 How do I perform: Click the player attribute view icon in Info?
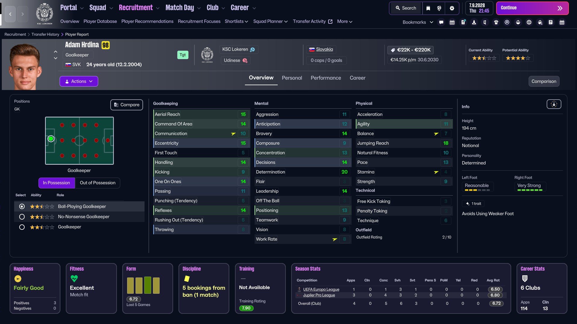[554, 104]
